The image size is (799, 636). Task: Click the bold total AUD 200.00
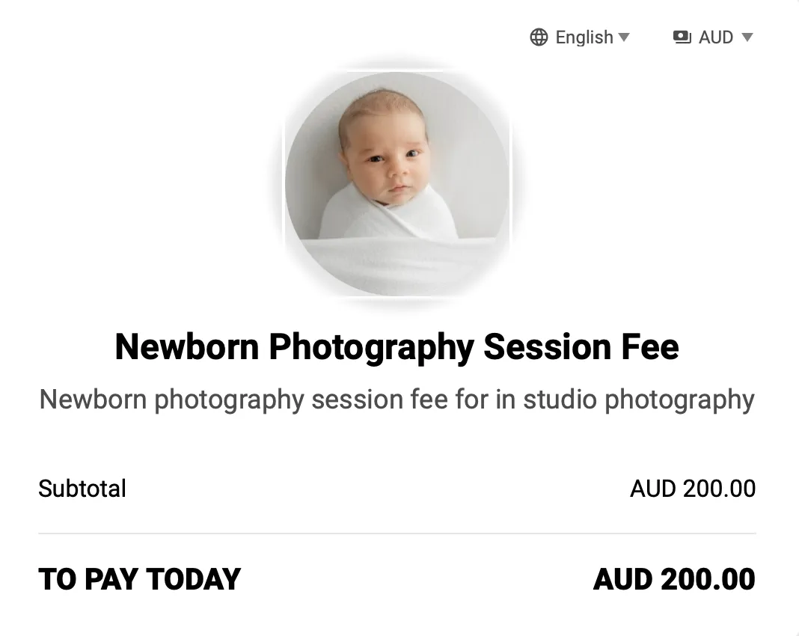pyautogui.click(x=674, y=579)
